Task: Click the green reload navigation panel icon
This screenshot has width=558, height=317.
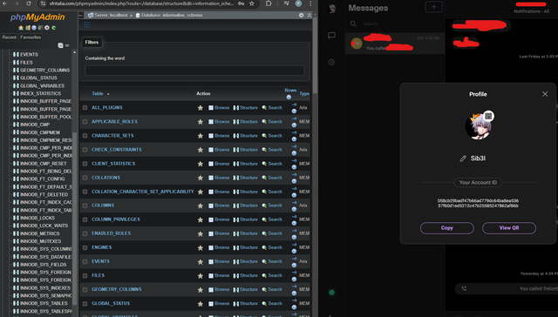Action: tap(53, 28)
